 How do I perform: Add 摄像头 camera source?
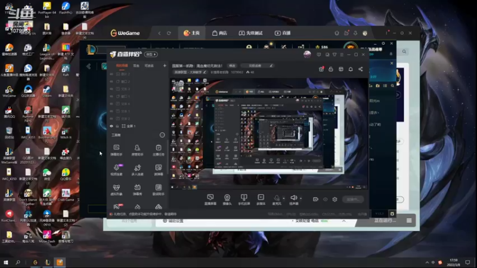[x=227, y=200]
